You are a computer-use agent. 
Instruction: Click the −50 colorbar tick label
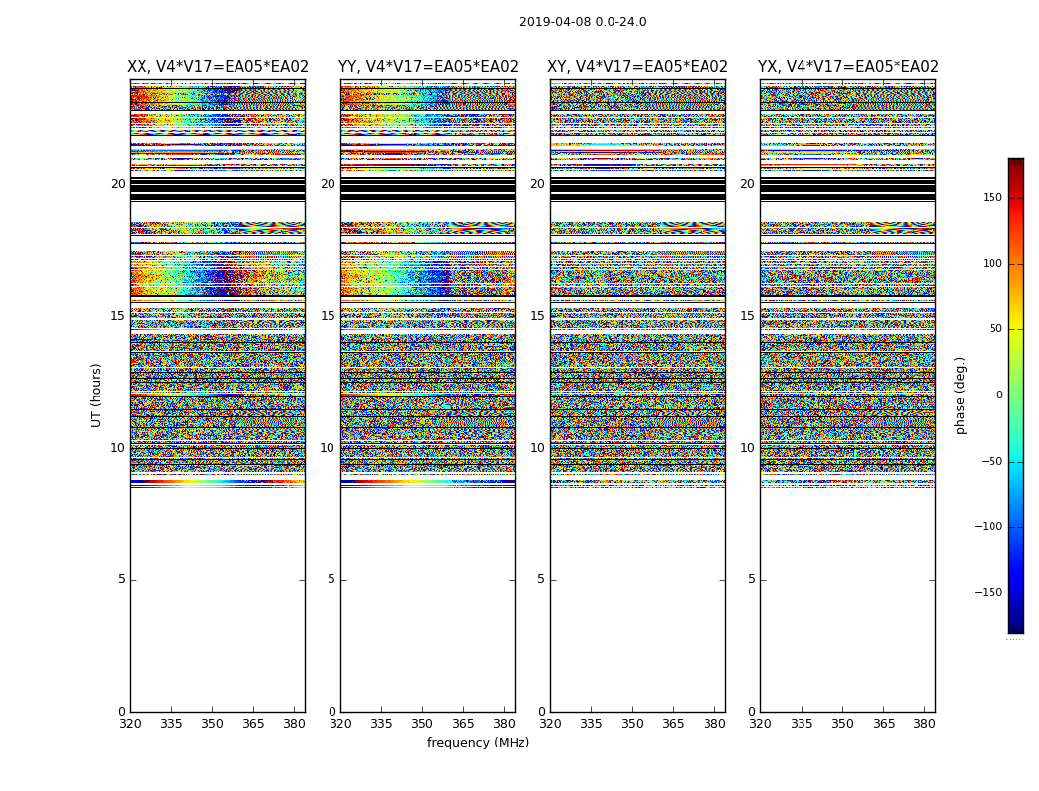click(x=992, y=461)
